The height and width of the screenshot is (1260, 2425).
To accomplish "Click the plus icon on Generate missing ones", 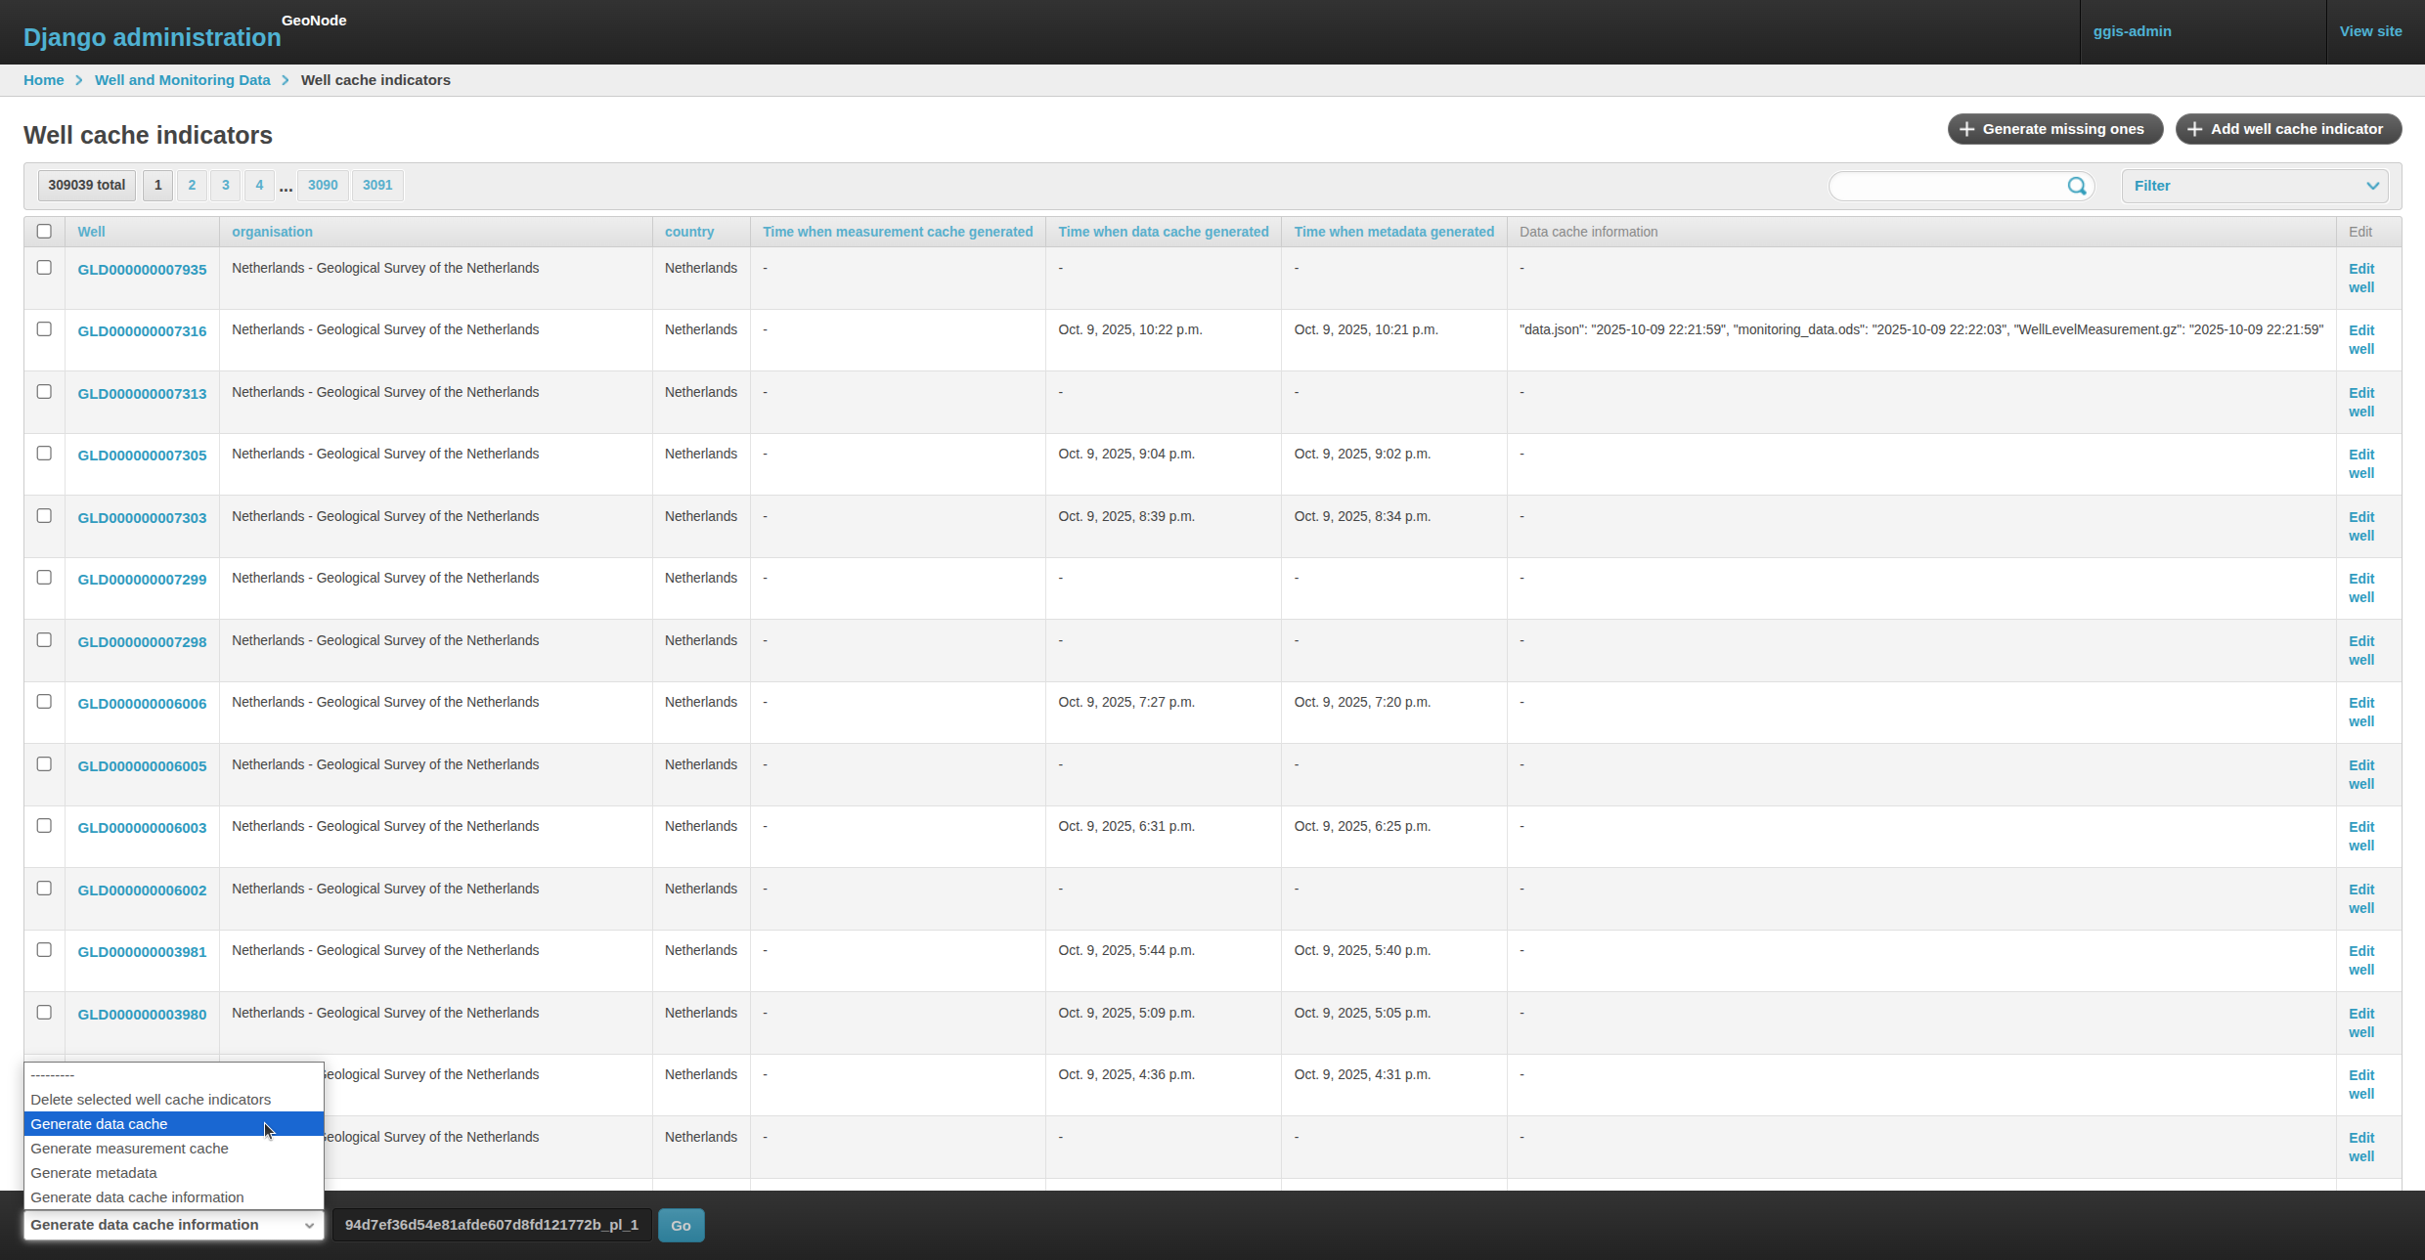I will (x=1966, y=128).
